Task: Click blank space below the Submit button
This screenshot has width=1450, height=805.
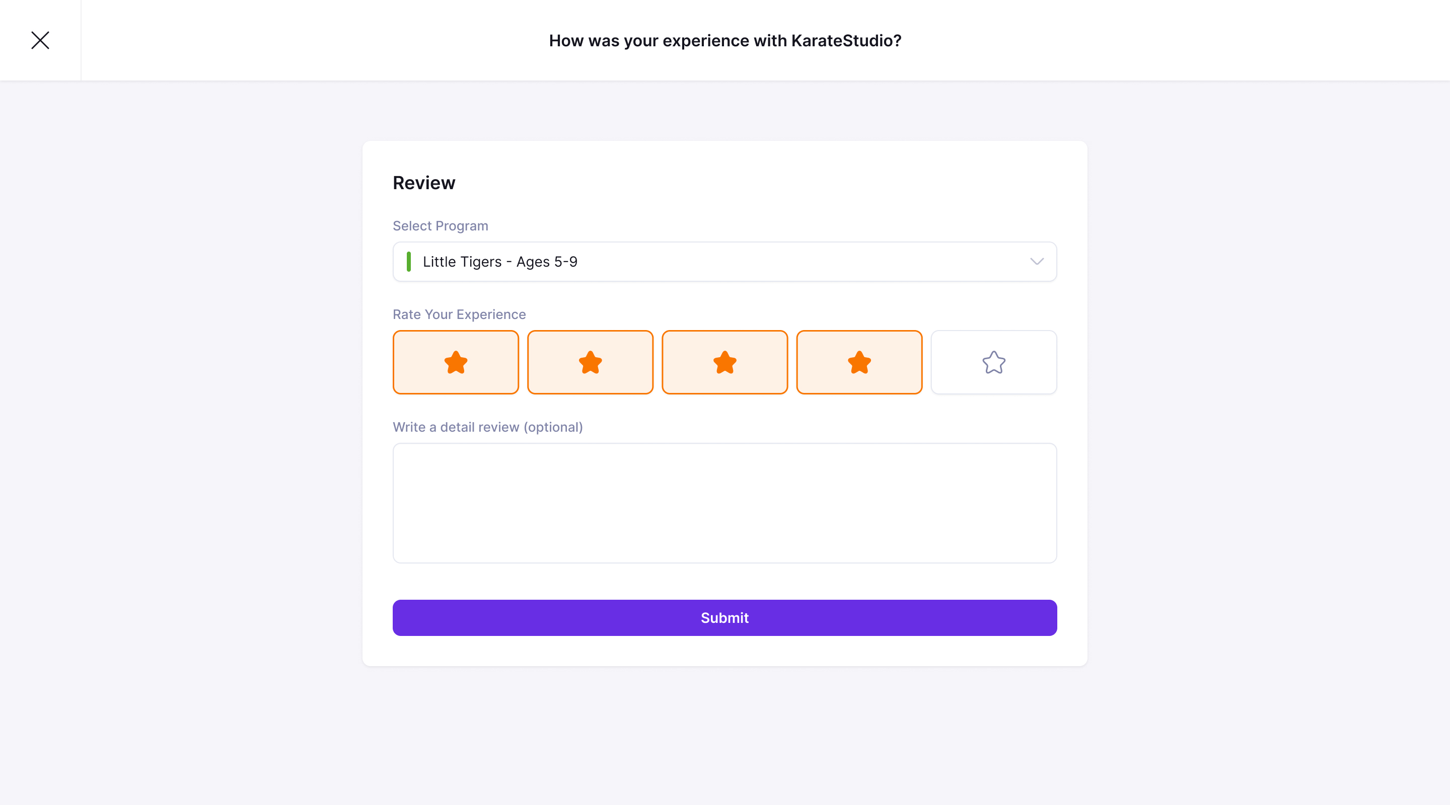Action: click(x=724, y=651)
